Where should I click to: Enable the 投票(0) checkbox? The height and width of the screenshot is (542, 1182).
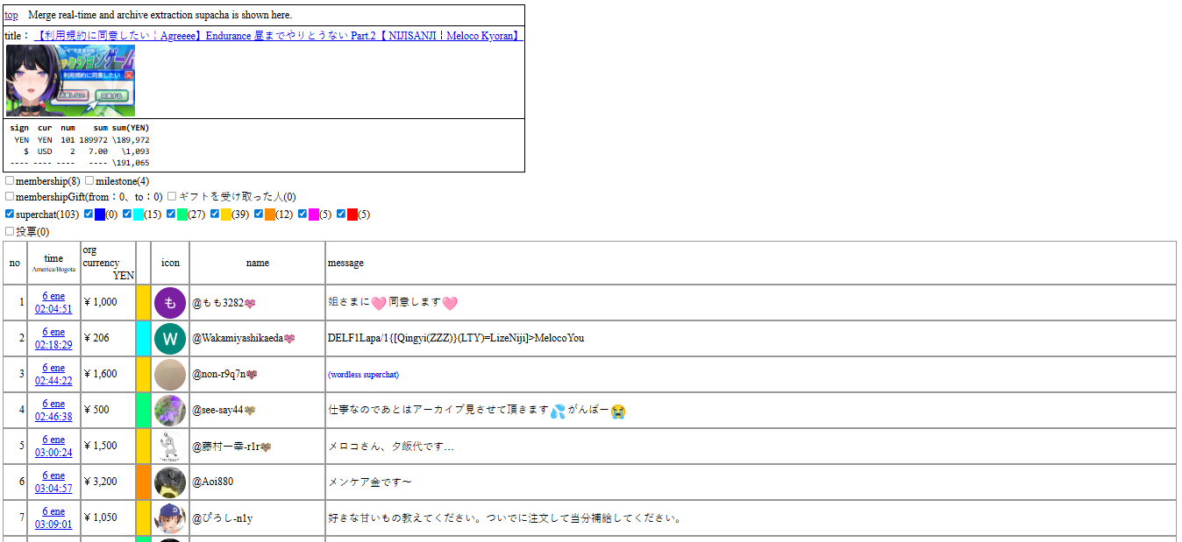click(10, 231)
